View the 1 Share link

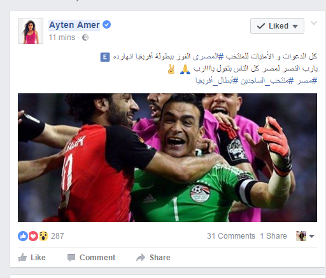(x=273, y=236)
